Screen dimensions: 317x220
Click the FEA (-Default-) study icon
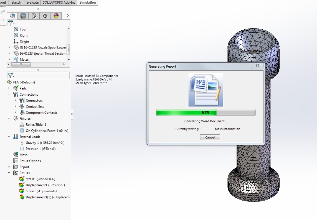point(9,82)
